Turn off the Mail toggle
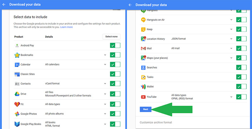This screenshot has height=129, width=252. point(241,48)
